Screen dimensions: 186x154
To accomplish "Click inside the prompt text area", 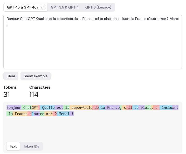I will point(93,42).
